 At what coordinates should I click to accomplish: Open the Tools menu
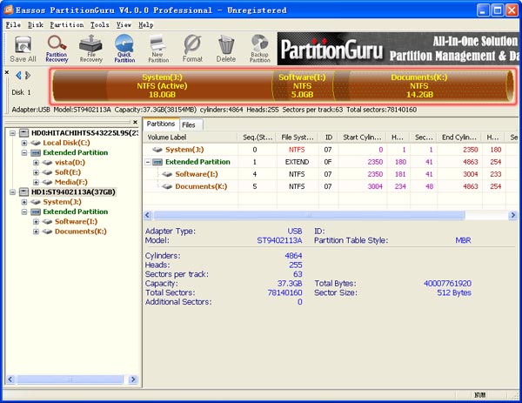[x=99, y=25]
